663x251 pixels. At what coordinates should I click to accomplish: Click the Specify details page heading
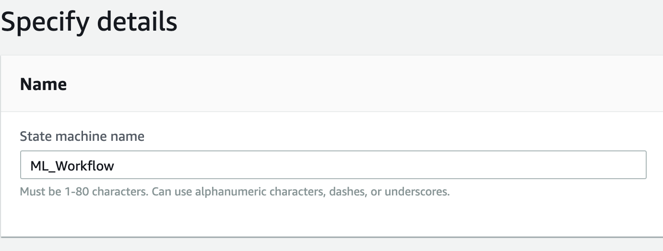[x=90, y=22]
